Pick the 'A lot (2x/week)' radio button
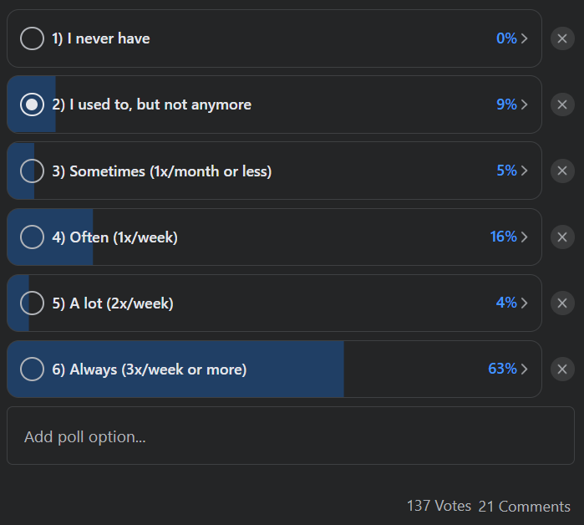The height and width of the screenshot is (525, 584). 32,303
